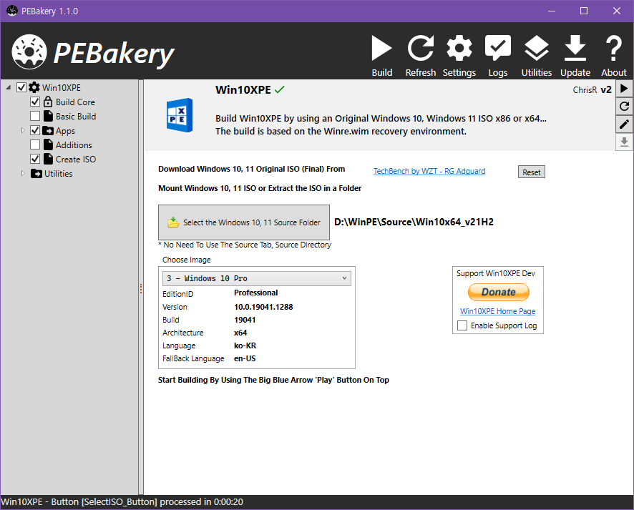
Task: Start the build with the Build play icon
Action: point(381,49)
